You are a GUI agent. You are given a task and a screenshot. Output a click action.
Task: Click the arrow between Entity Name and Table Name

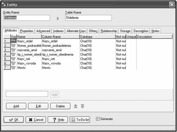[58, 18]
